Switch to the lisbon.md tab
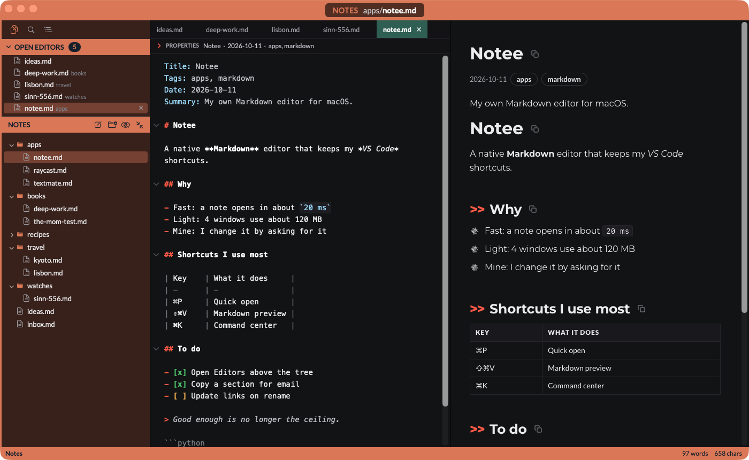Screen dimensions: 749x460 point(285,29)
